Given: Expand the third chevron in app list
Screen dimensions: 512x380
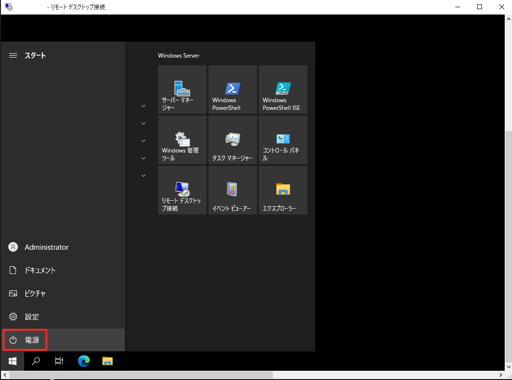Looking at the screenshot, I should point(144,141).
